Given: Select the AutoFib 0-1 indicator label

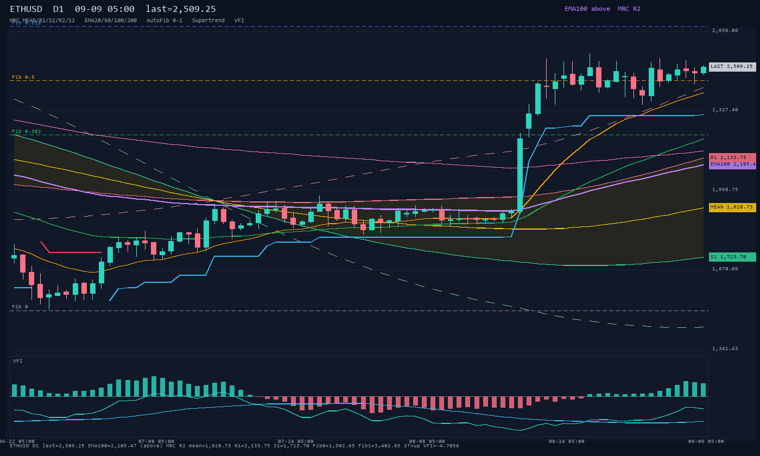Looking at the screenshot, I should point(164,21).
